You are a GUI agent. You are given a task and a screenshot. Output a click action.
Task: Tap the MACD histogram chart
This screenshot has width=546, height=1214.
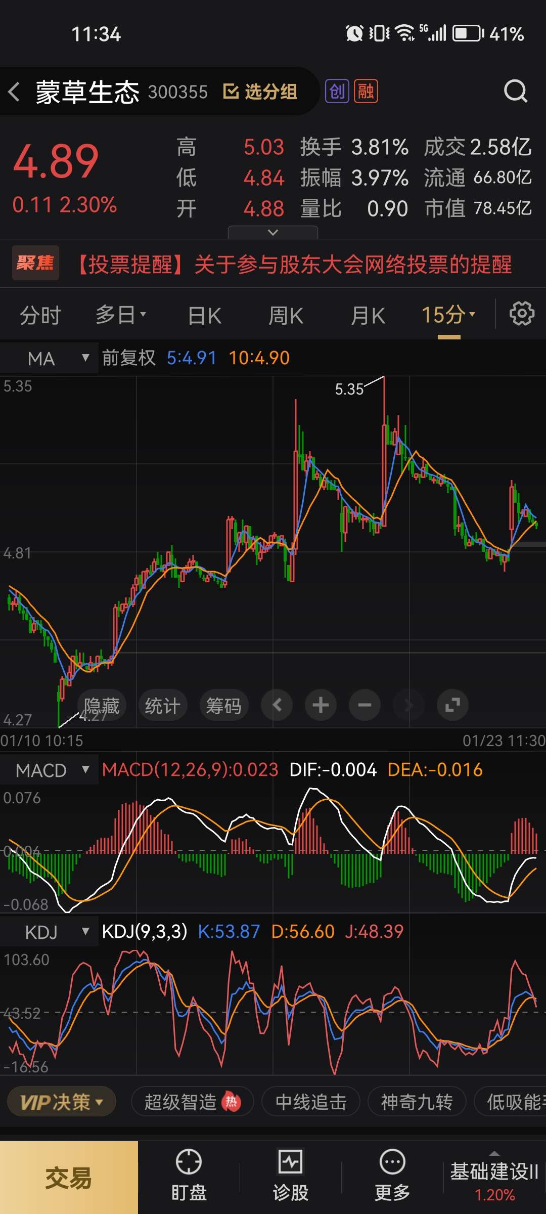click(x=273, y=850)
